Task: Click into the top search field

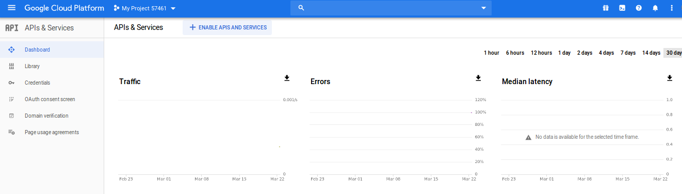Action: pyautogui.click(x=391, y=8)
